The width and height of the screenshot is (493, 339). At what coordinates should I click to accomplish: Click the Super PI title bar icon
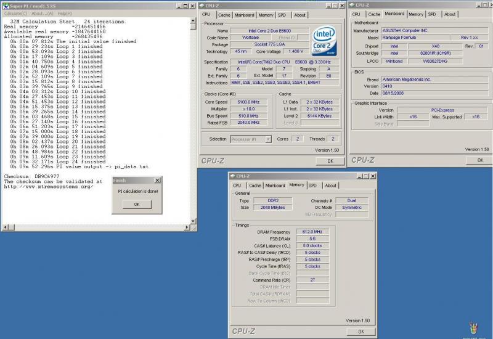[x=6, y=6]
